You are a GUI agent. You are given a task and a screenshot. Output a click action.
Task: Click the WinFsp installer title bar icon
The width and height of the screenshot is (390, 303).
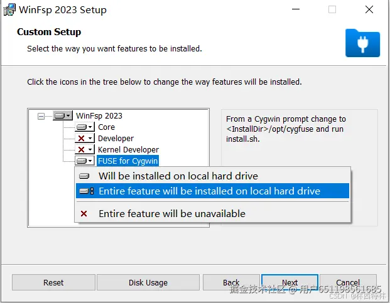(9, 9)
